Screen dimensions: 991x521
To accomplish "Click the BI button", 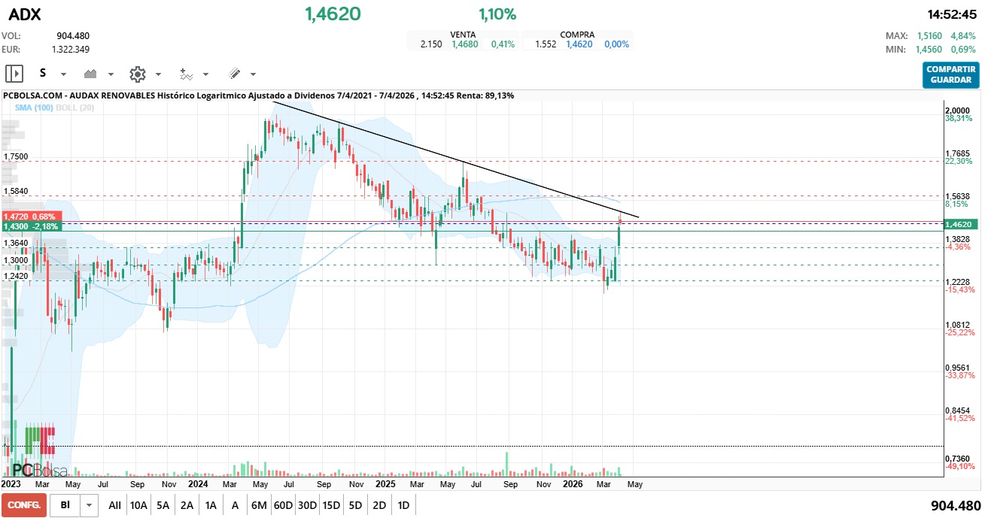I will coord(65,505).
